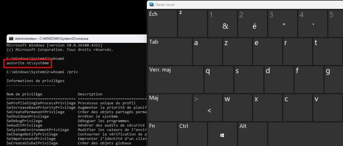Click SeProfileSingleProcessPrivilege row
The image size is (343, 146).
pos(77,103)
